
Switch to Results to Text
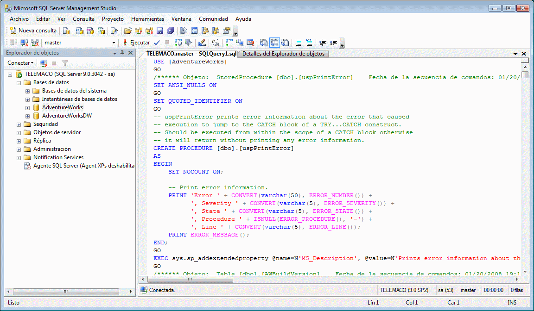click(x=264, y=43)
